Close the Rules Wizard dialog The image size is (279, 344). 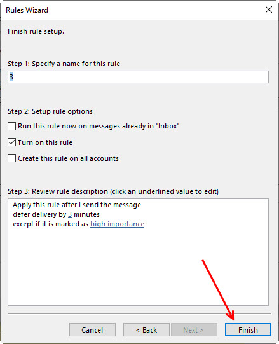point(268,10)
